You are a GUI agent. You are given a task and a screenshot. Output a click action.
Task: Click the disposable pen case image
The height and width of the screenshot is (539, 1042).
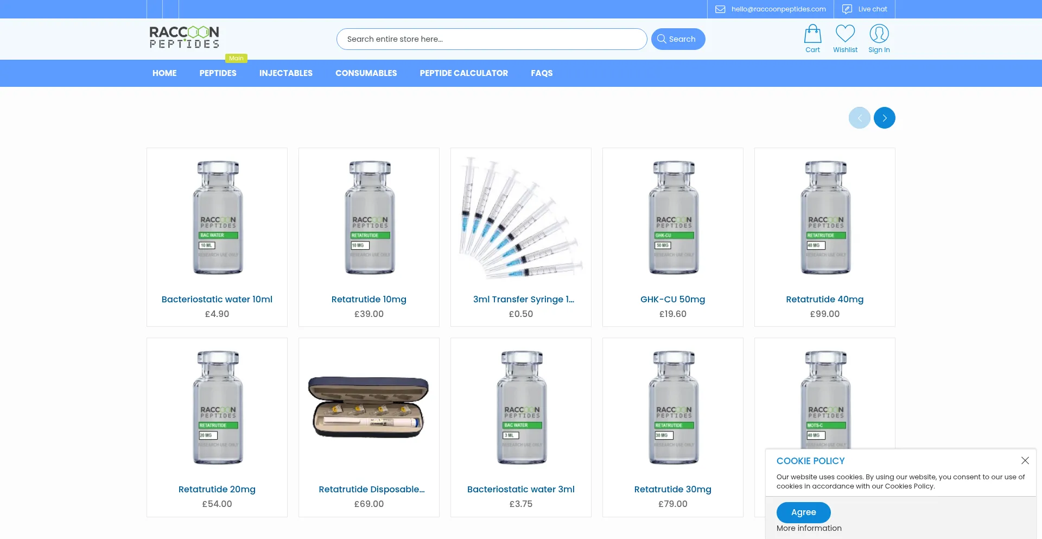368,407
